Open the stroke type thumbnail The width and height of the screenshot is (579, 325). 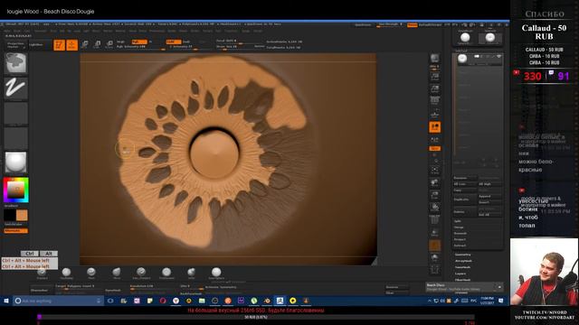coord(16,88)
